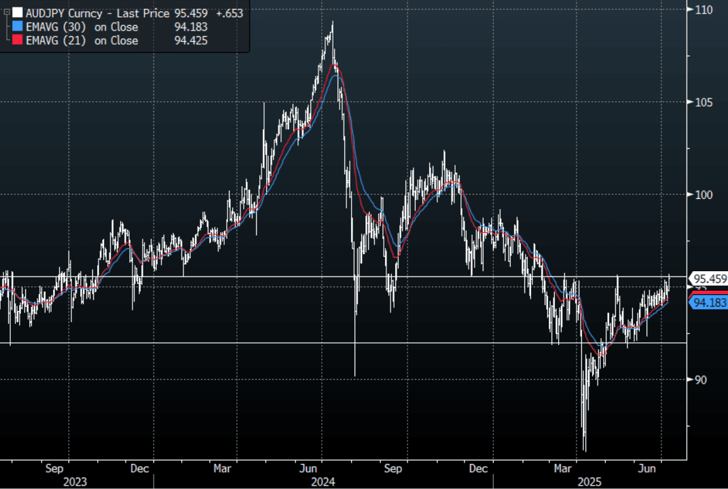Click the 2024 year label on time axis
This screenshot has height=489, width=728.
[x=323, y=482]
